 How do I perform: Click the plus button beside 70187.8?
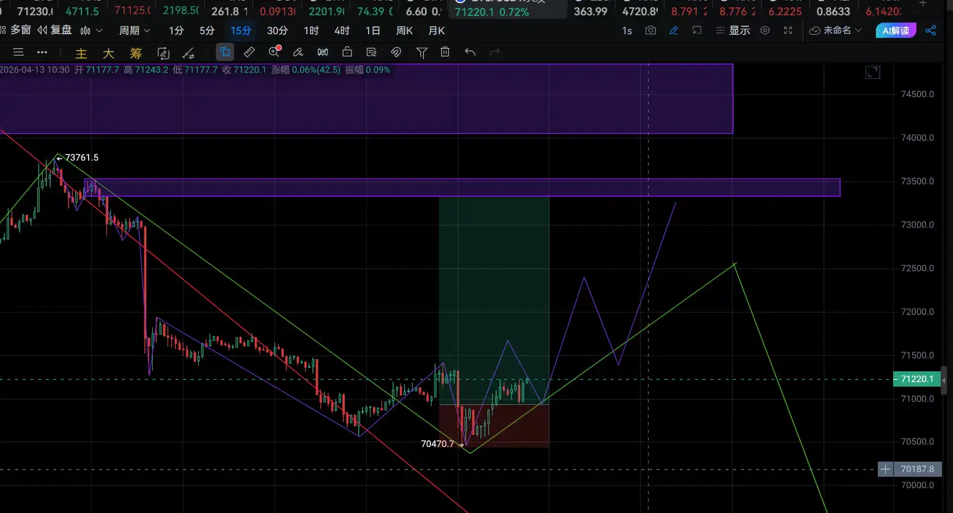tap(885, 469)
